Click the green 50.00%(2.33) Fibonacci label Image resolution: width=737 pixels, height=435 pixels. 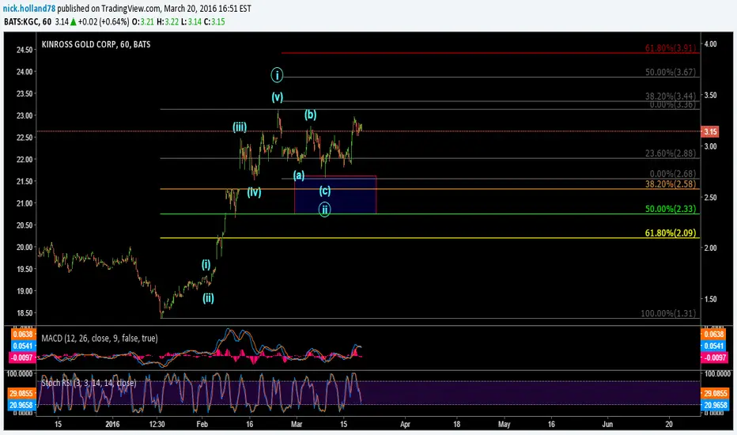(x=671, y=209)
